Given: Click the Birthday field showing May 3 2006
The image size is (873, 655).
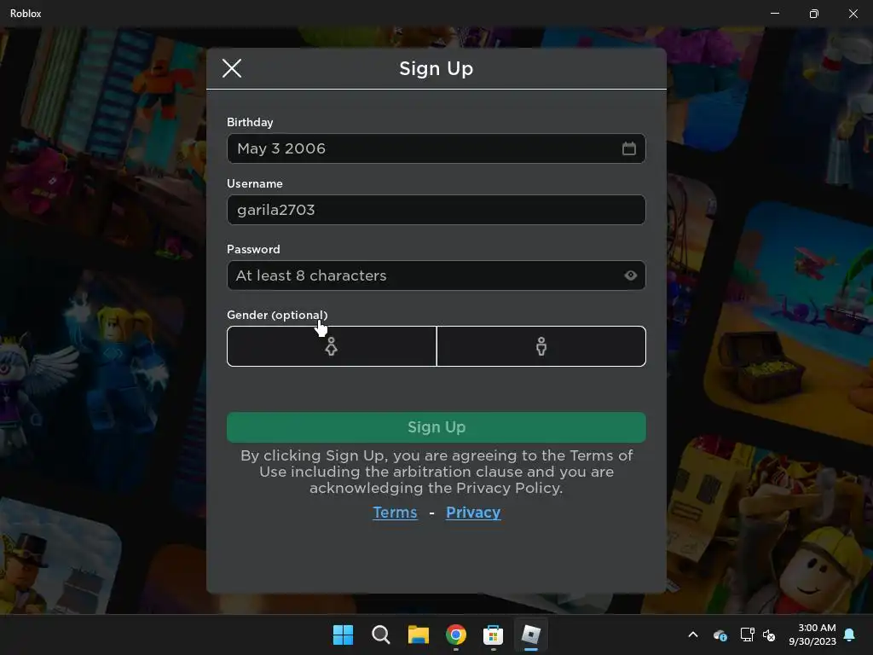Looking at the screenshot, I should (x=436, y=148).
